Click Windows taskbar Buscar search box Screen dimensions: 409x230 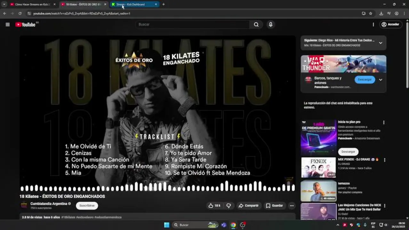click(x=195, y=225)
